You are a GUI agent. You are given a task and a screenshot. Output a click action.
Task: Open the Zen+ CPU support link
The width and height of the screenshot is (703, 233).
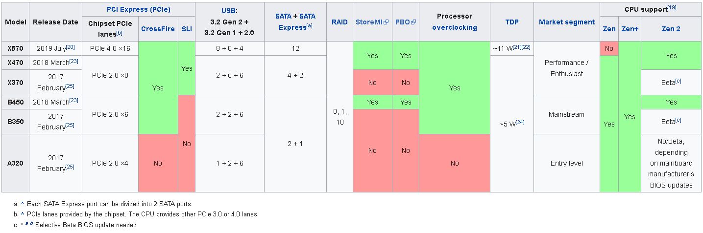(x=630, y=29)
